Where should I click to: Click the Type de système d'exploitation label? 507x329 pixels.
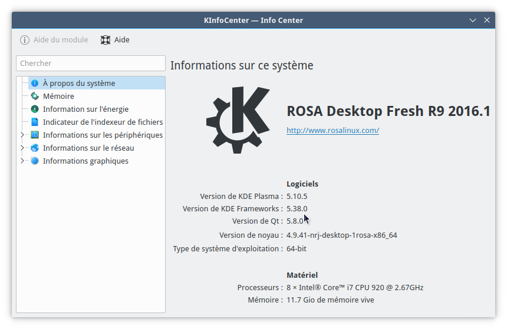coord(228,248)
